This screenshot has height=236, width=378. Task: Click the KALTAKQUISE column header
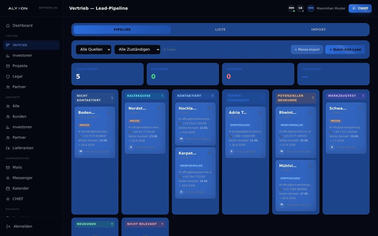pyautogui.click(x=145, y=96)
